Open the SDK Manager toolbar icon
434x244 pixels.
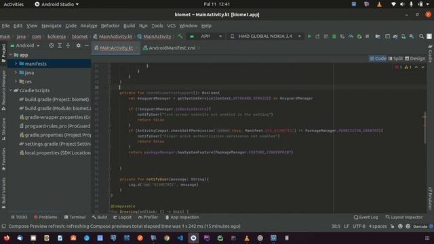click(412, 36)
